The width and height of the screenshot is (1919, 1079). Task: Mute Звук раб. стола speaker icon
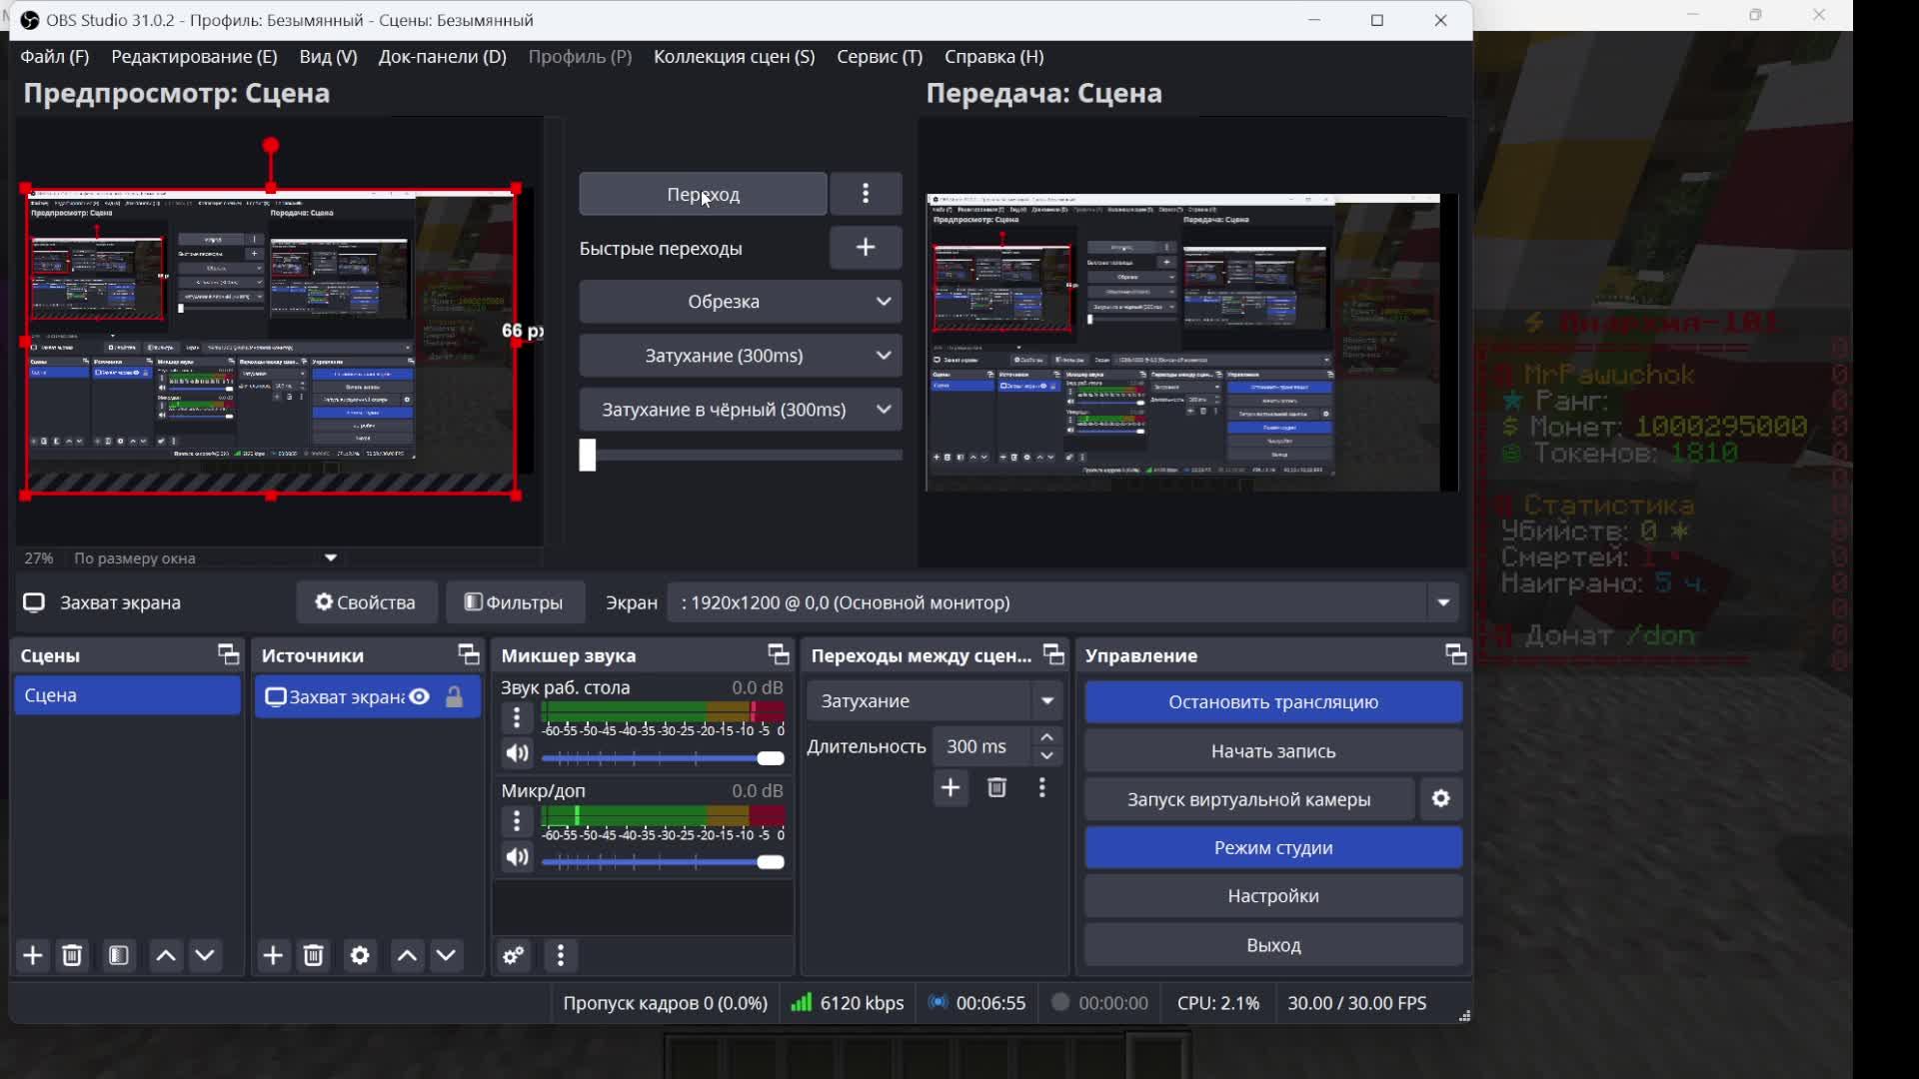click(x=517, y=754)
